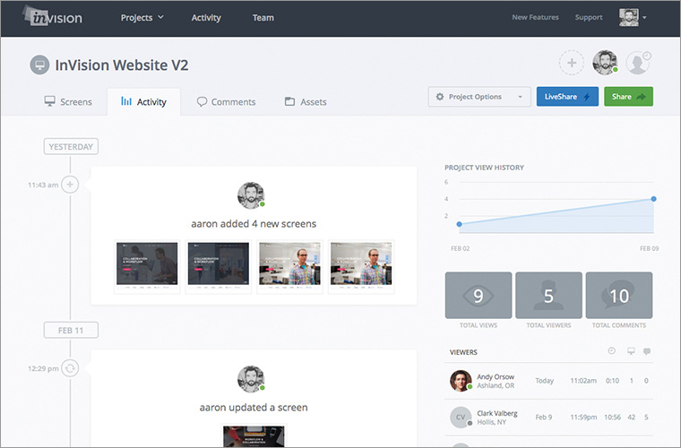
Task: Click the FEB 09 chart data point
Action: coord(653,199)
